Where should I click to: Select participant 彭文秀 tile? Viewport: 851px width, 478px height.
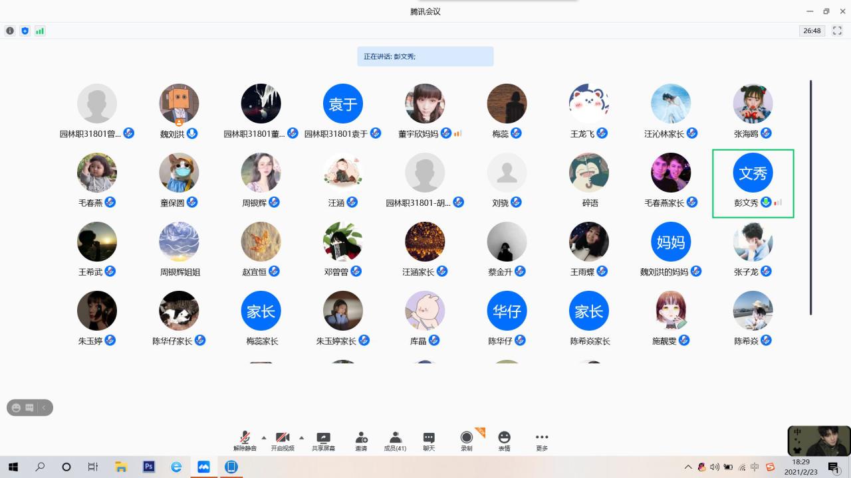tap(753, 183)
